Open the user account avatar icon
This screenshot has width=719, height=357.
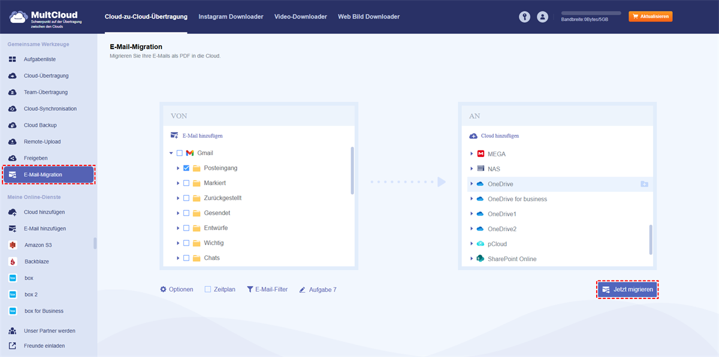point(543,17)
